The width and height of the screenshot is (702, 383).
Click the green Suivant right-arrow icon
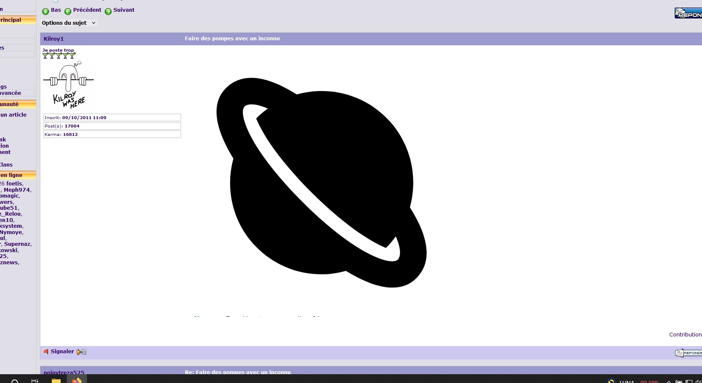pos(108,11)
